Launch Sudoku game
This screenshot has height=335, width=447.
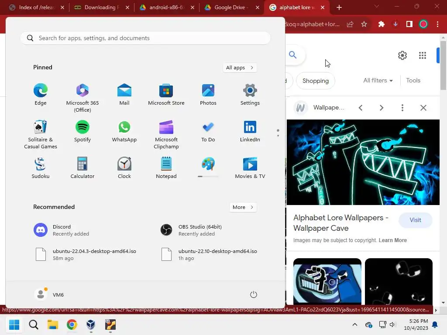point(41,168)
